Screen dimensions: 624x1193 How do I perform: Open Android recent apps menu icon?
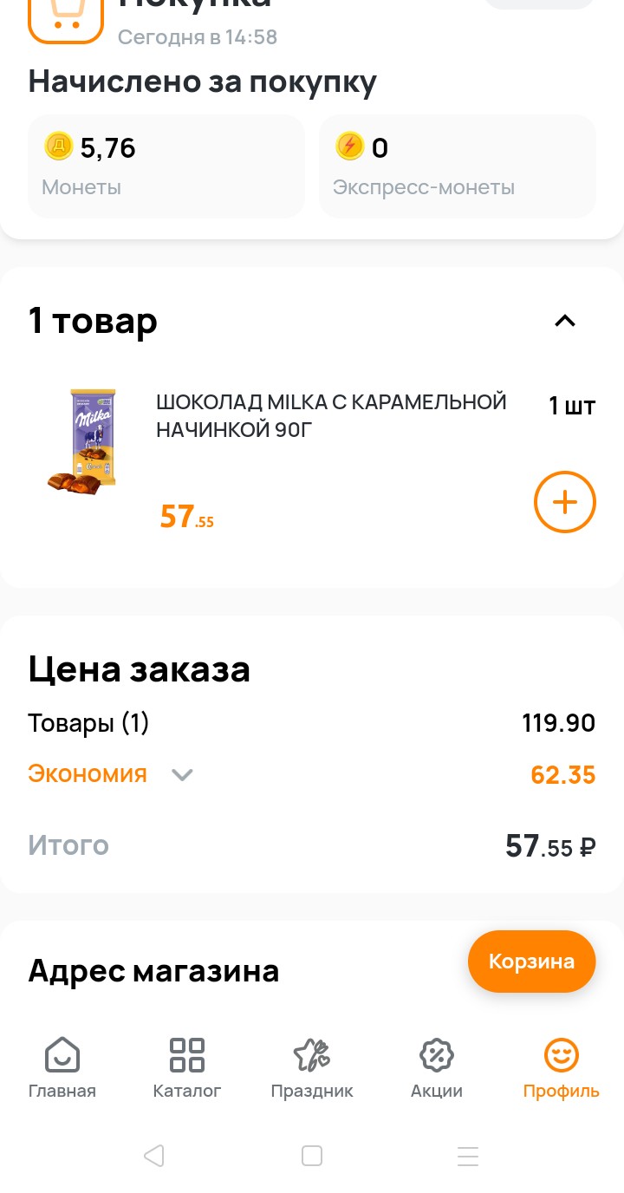[468, 1156]
